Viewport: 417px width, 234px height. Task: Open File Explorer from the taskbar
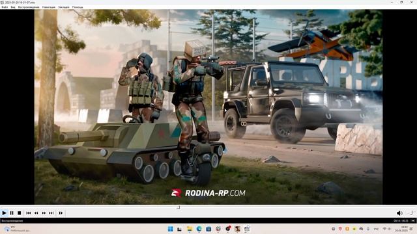pos(190,229)
